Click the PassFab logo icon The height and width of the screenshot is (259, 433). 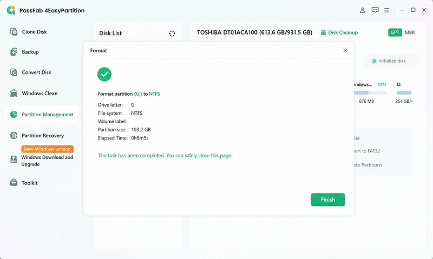coord(11,10)
